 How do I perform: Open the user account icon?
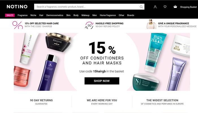coord(155,7)
